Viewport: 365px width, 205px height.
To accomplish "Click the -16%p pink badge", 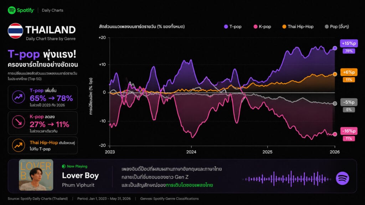I will point(349,131).
